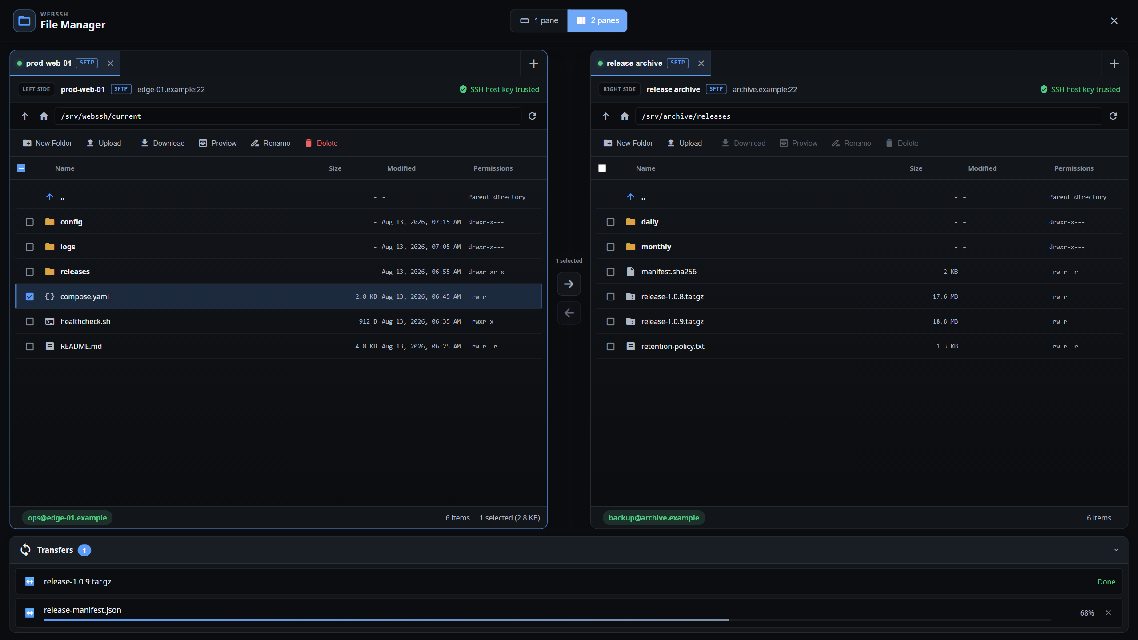This screenshot has height=640, width=1138.
Task: Click the release-manifest.json progress bar
Action: click(x=548, y=620)
